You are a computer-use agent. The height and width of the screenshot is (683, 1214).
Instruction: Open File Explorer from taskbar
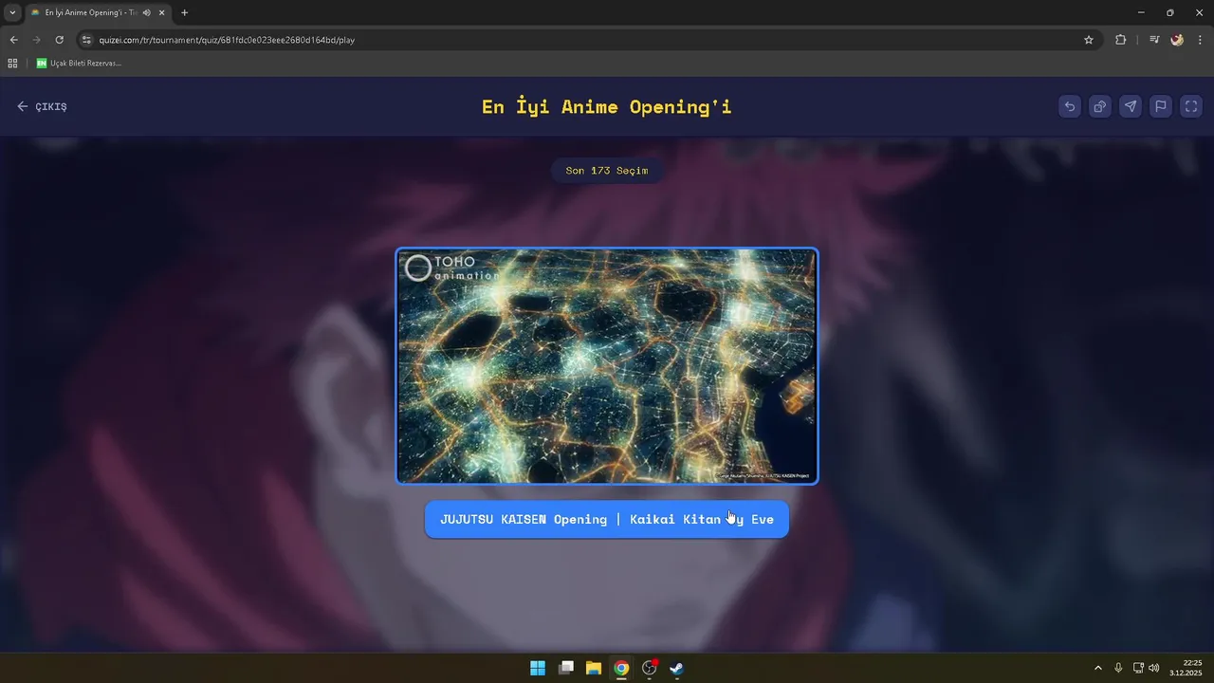[594, 668]
